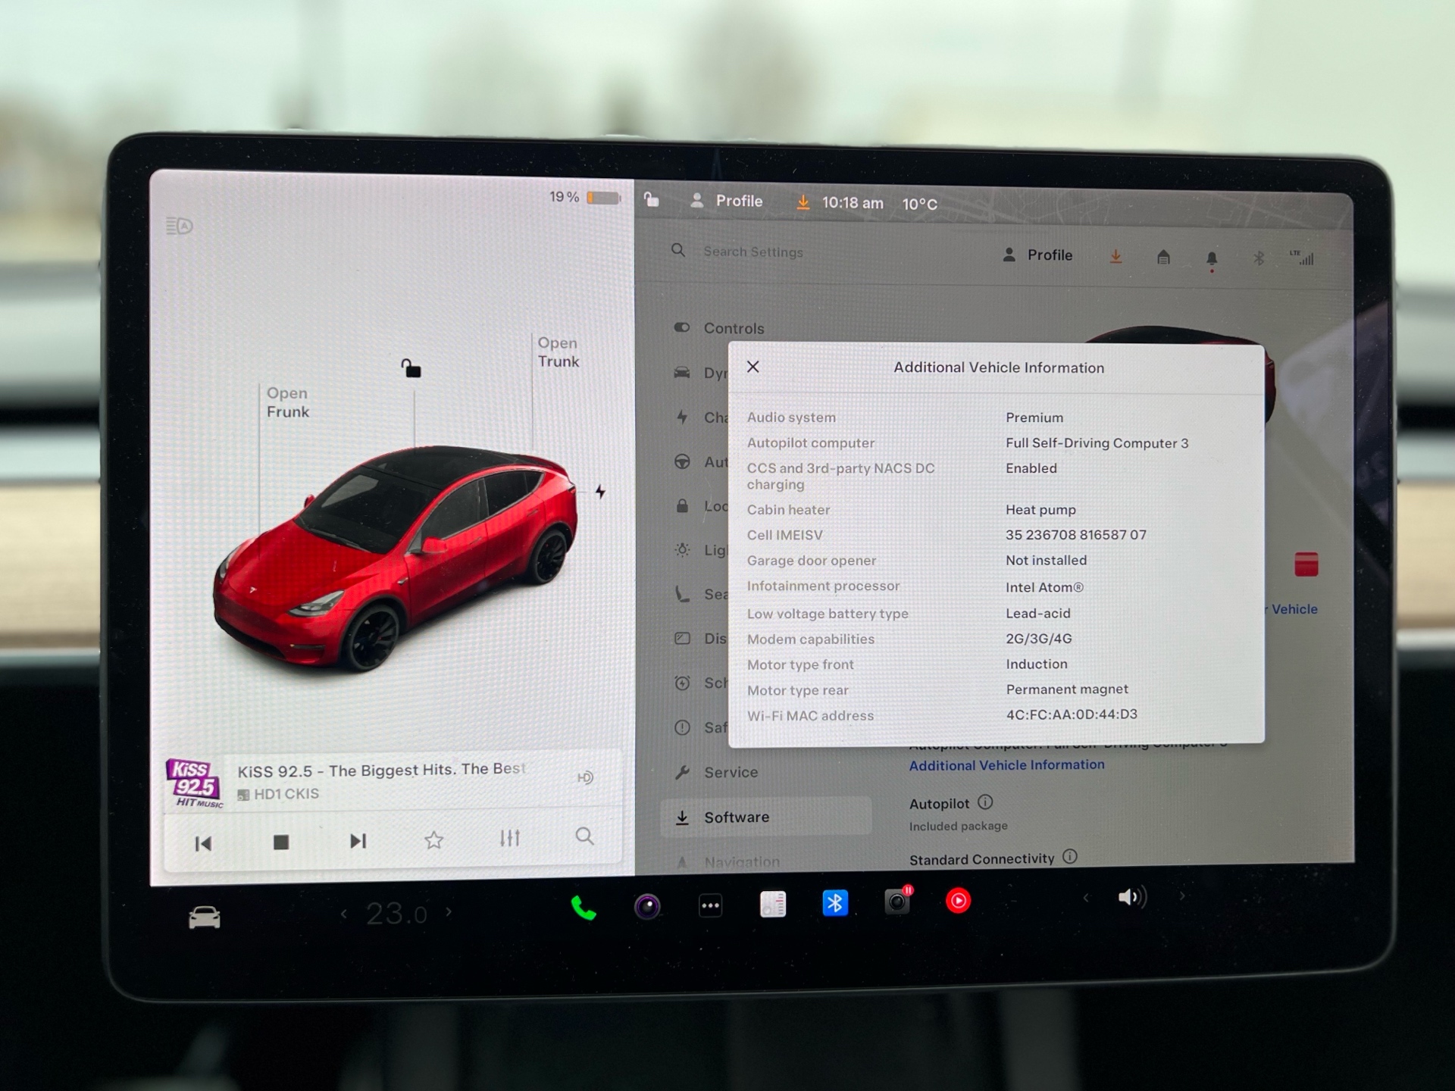Screen dimensions: 1455x1091
Task: Favorite the KiSS 92.5 station star
Action: (433, 840)
